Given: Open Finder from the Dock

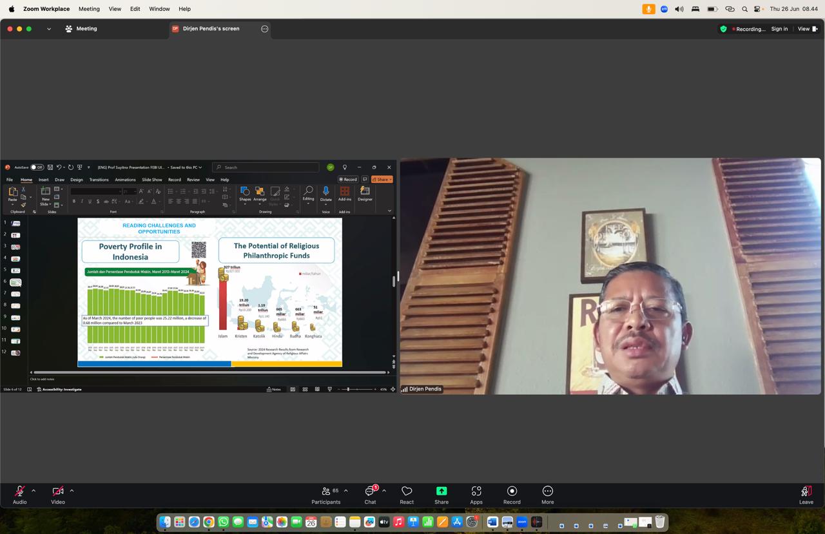Looking at the screenshot, I should pyautogui.click(x=165, y=522).
